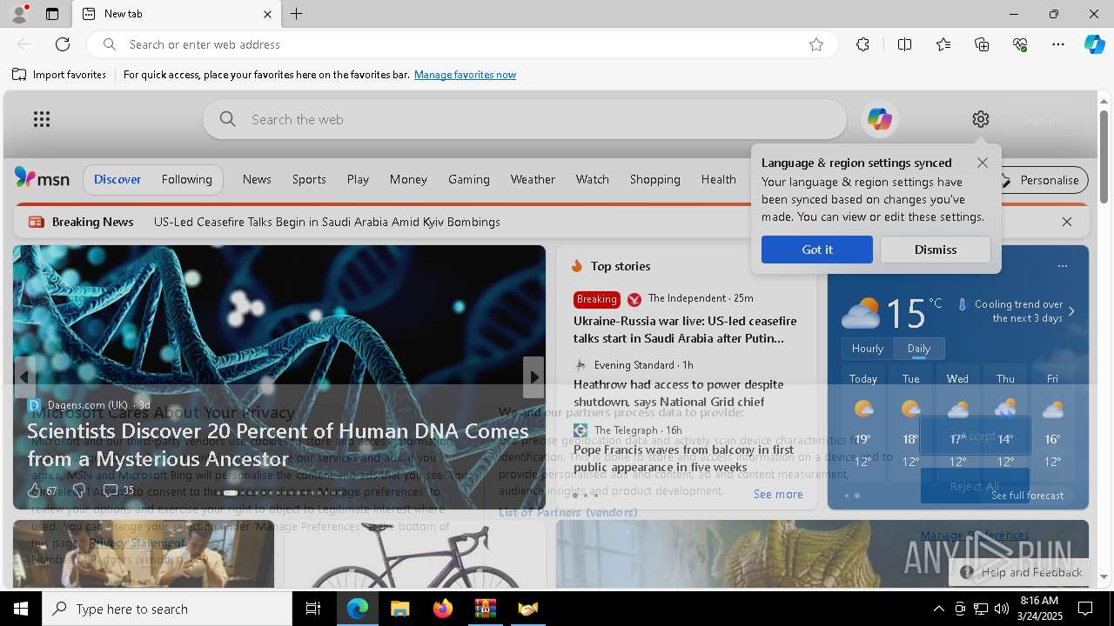Open Help and Feedback
Image resolution: width=1114 pixels, height=626 pixels.
(1023, 572)
